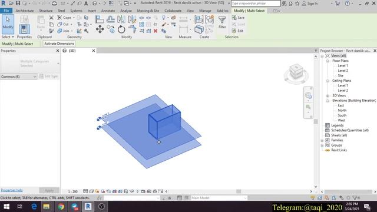
Task: Open the Common (6) filter dropdown
Action: 18,77
